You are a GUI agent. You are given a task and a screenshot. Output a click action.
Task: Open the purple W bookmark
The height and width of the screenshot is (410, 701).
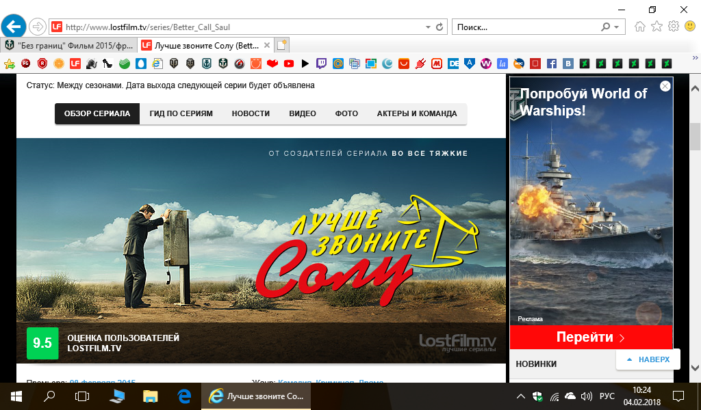pyautogui.click(x=486, y=64)
